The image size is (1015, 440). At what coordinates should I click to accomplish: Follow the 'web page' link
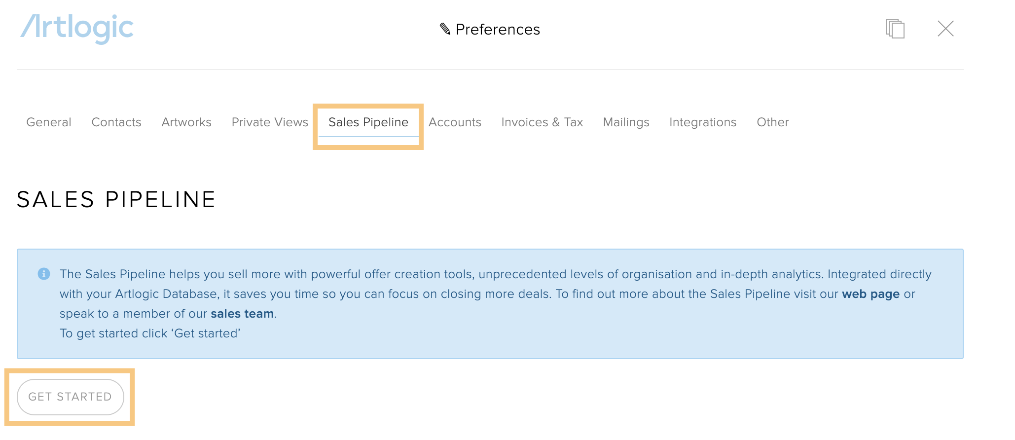(870, 294)
